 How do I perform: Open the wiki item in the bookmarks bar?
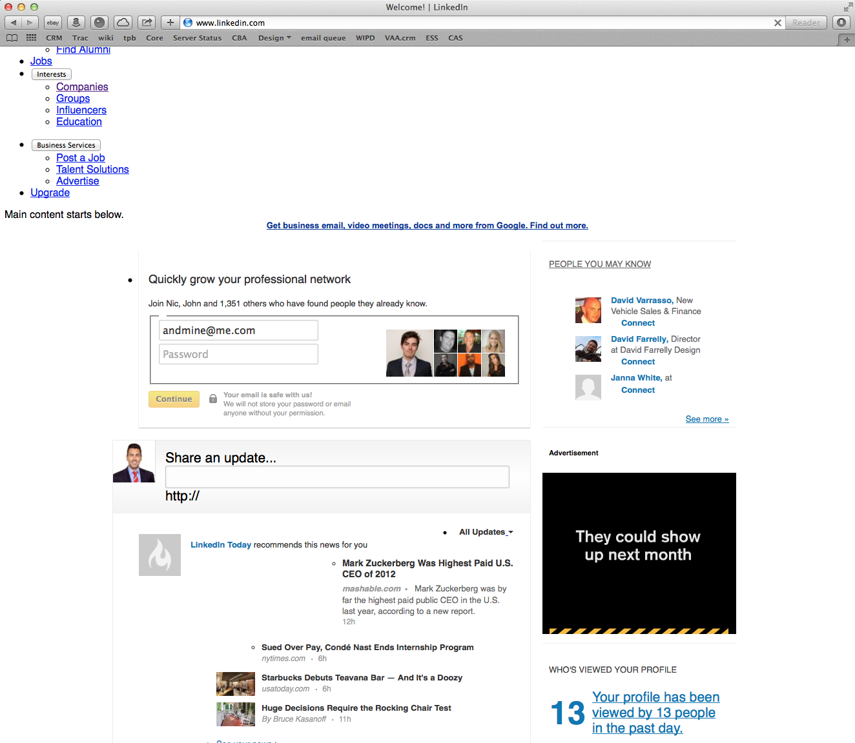click(105, 37)
